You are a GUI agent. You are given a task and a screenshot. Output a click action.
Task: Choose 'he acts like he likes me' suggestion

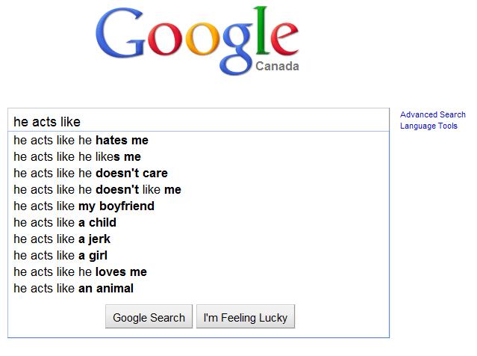click(77, 157)
